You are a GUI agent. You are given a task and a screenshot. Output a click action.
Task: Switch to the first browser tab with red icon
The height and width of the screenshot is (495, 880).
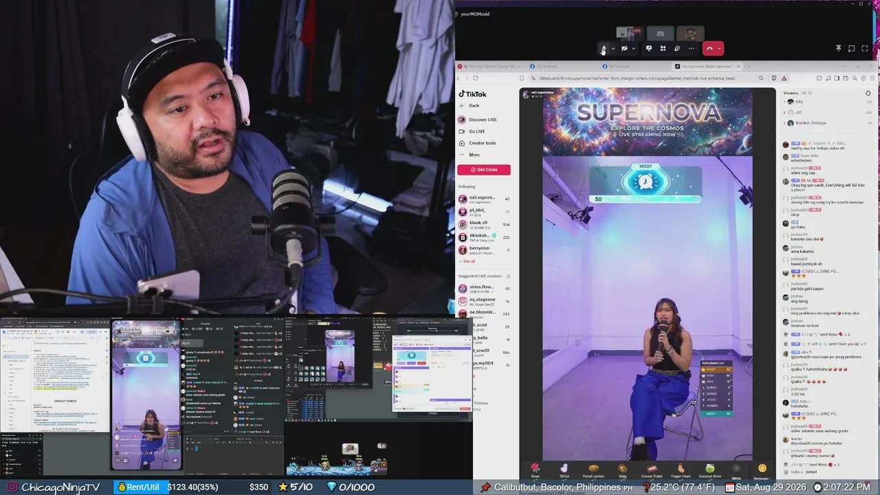(x=491, y=67)
